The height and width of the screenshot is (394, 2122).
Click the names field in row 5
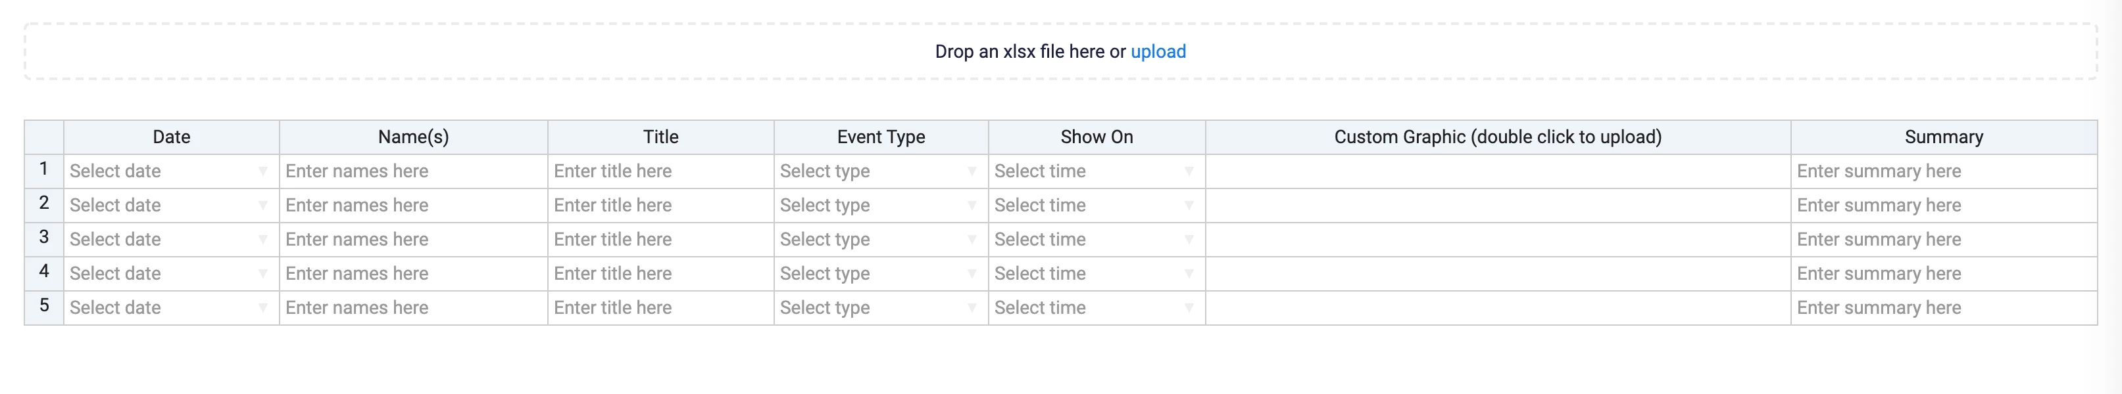click(x=412, y=307)
